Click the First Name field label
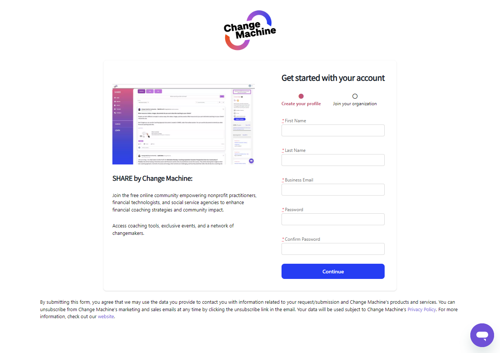This screenshot has height=353, width=500. click(295, 121)
